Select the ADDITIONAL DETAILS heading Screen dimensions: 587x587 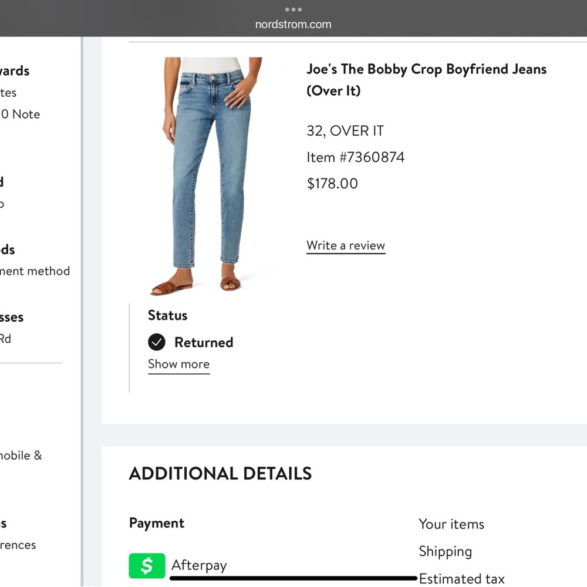[220, 474]
